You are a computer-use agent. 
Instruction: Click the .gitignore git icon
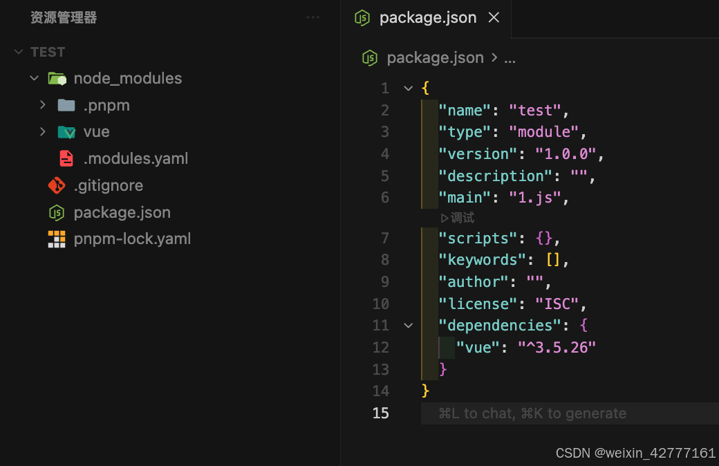click(56, 185)
